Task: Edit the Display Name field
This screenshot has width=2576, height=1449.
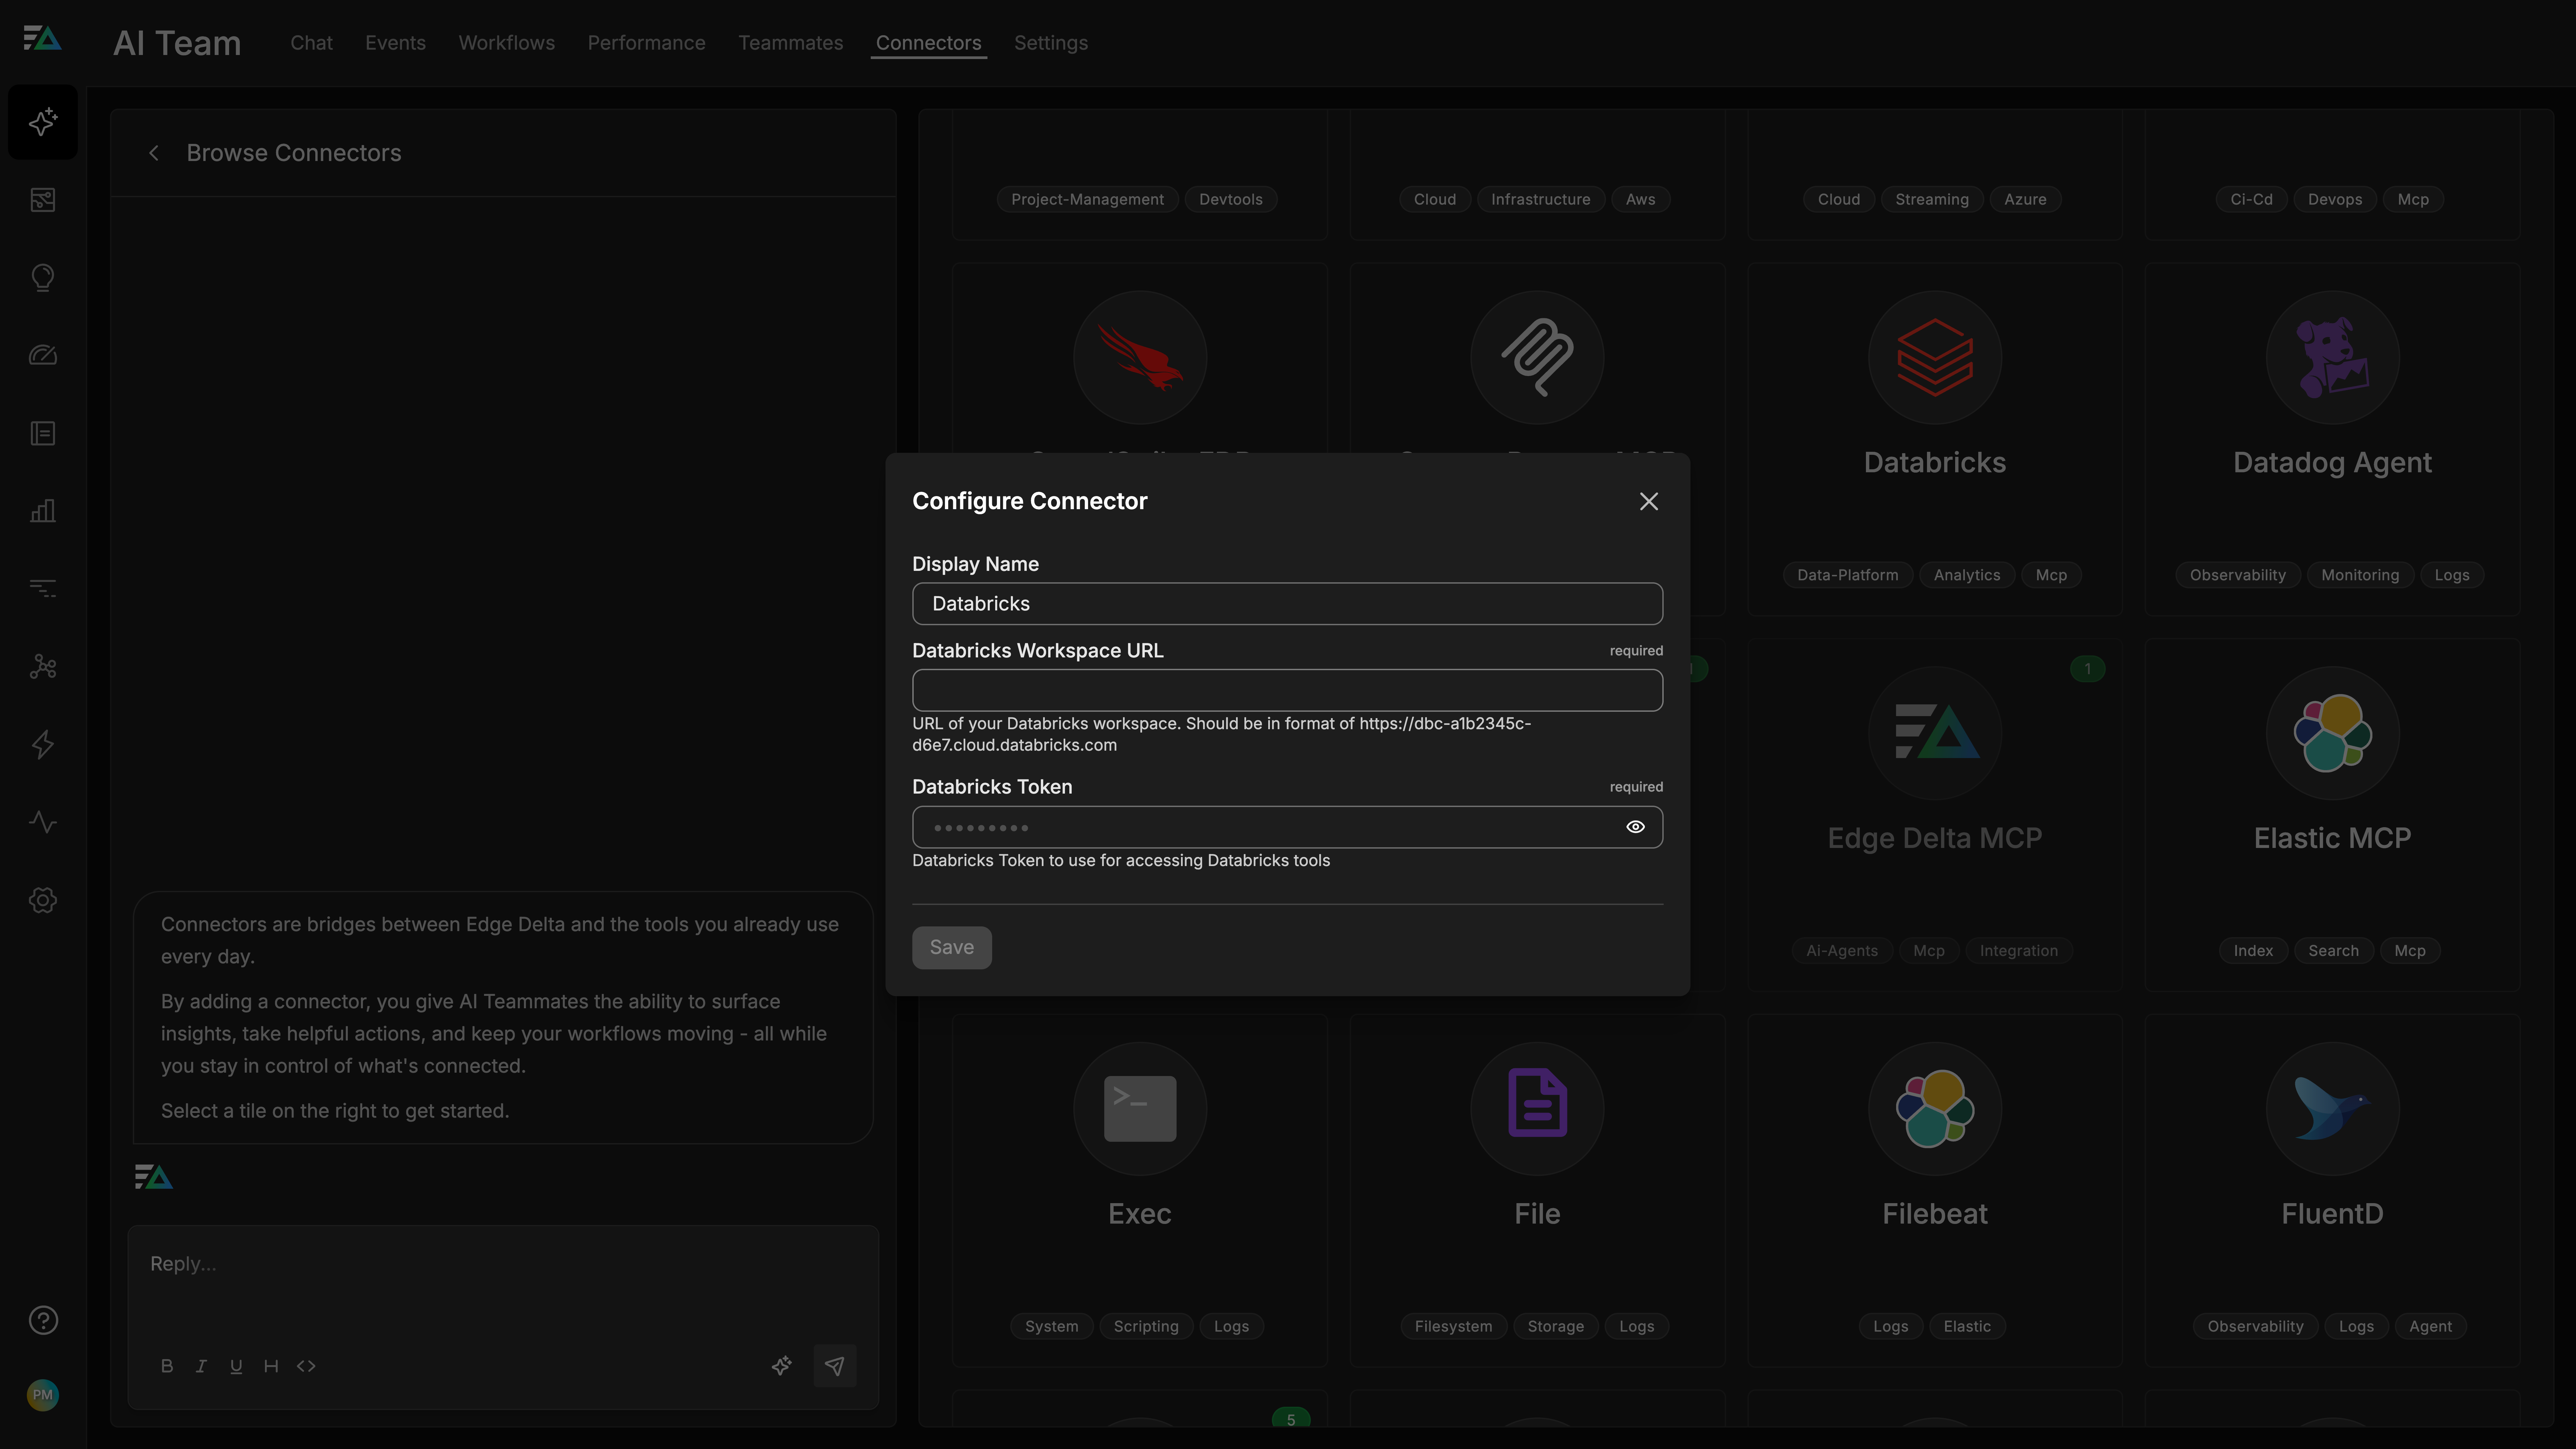Action: coord(1287,604)
